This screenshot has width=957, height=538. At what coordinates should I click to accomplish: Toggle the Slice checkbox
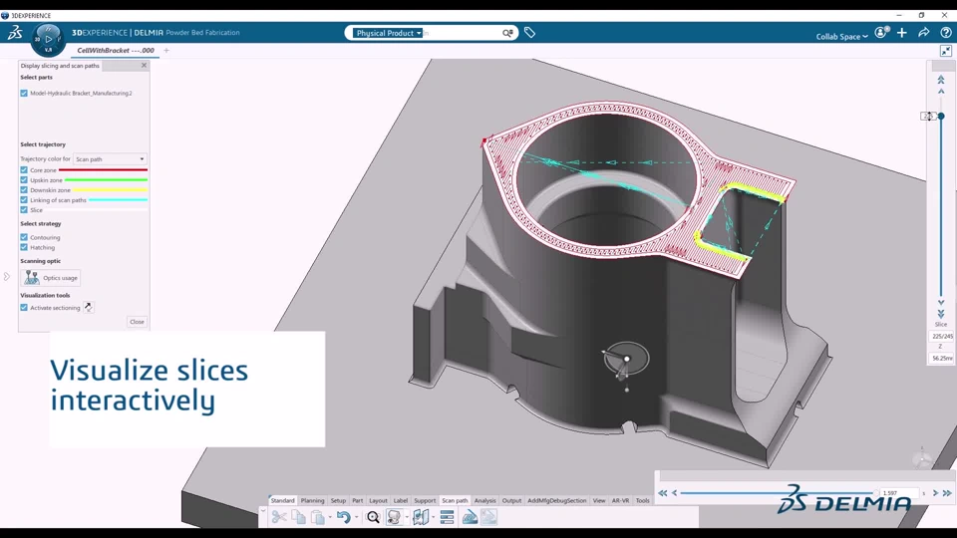pyautogui.click(x=24, y=210)
